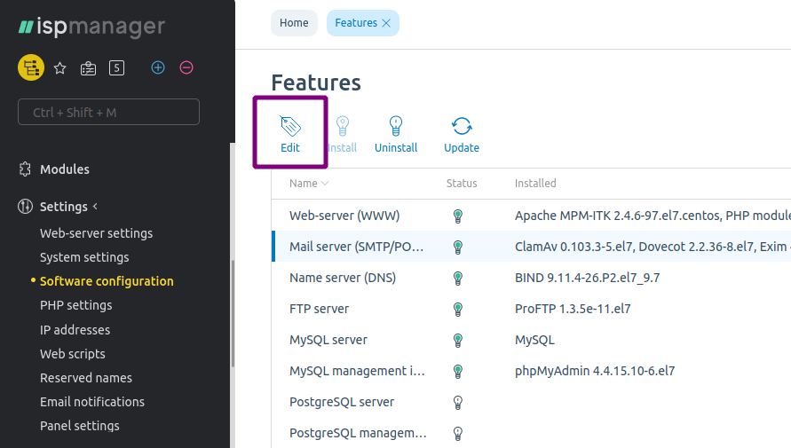Open Web-server settings

pos(97,233)
